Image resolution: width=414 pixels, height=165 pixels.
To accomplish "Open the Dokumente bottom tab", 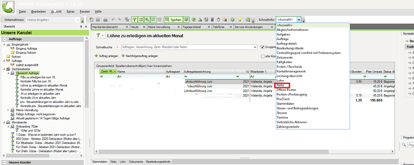I will [x=136, y=162].
